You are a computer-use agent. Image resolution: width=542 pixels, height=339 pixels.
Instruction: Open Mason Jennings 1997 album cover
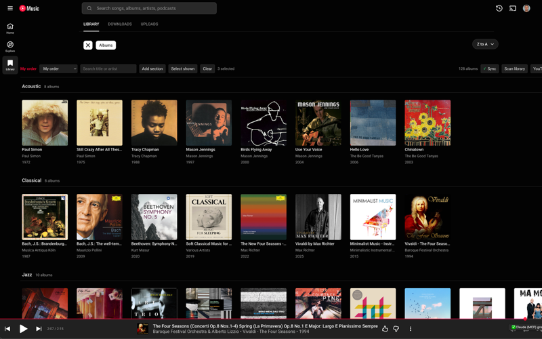point(209,123)
